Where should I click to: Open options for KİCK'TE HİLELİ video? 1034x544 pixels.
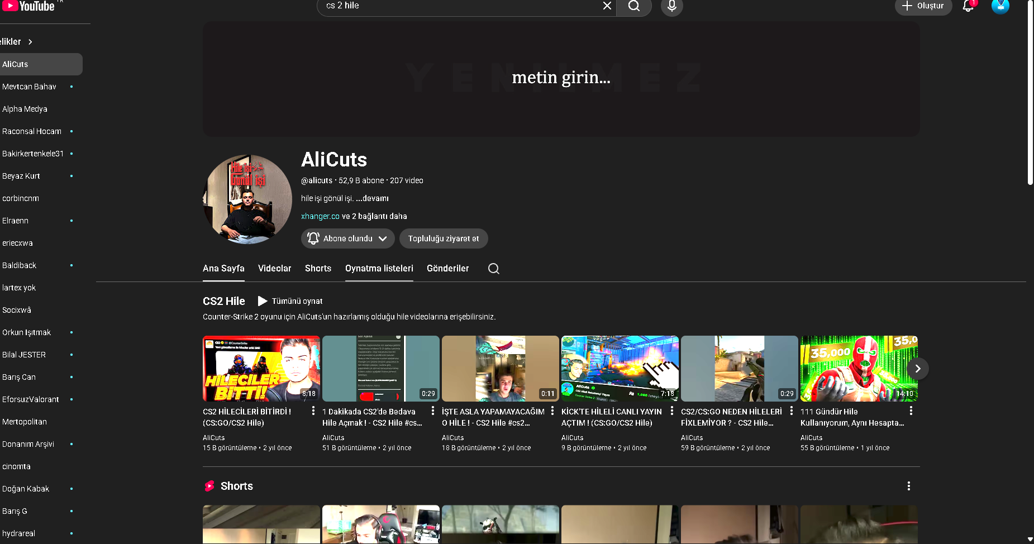[x=672, y=411]
